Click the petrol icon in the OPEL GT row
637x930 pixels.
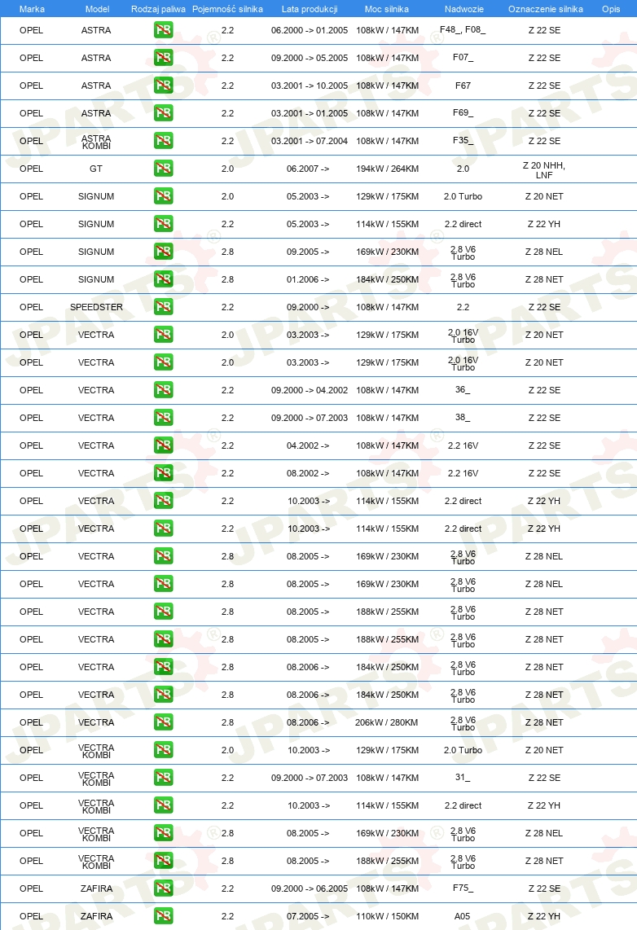(x=163, y=169)
